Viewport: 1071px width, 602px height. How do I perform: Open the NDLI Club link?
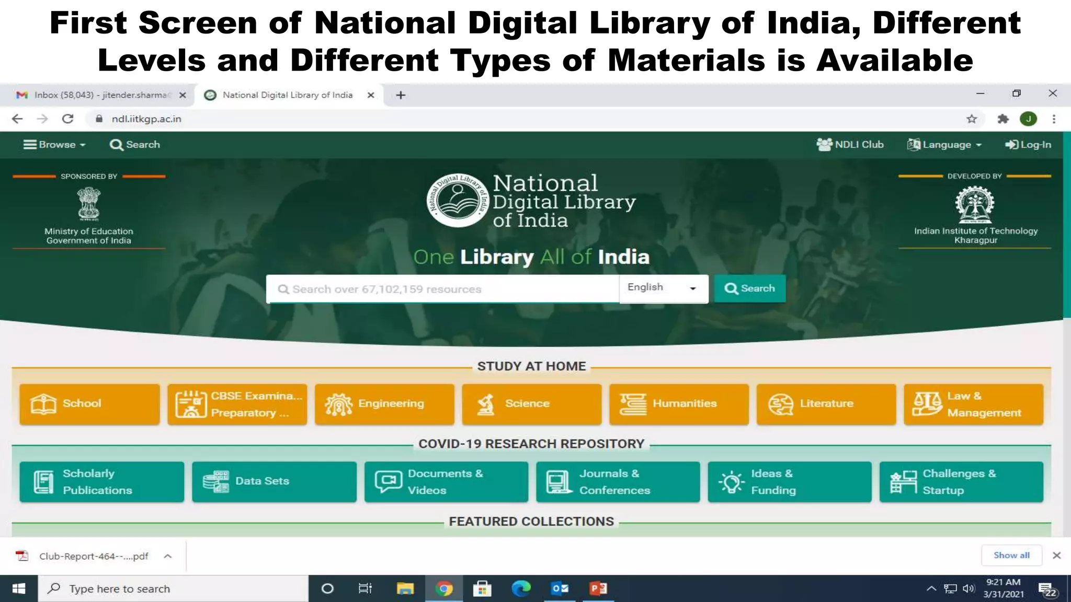[850, 145]
